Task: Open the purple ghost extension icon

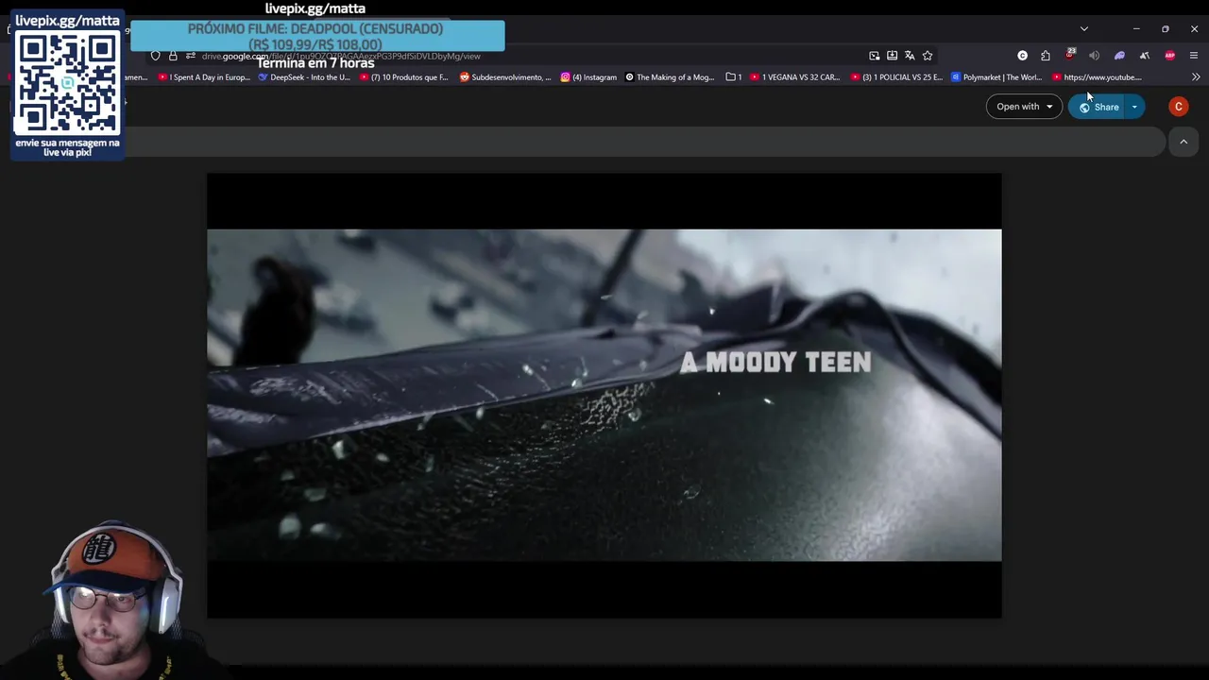Action: click(1119, 56)
